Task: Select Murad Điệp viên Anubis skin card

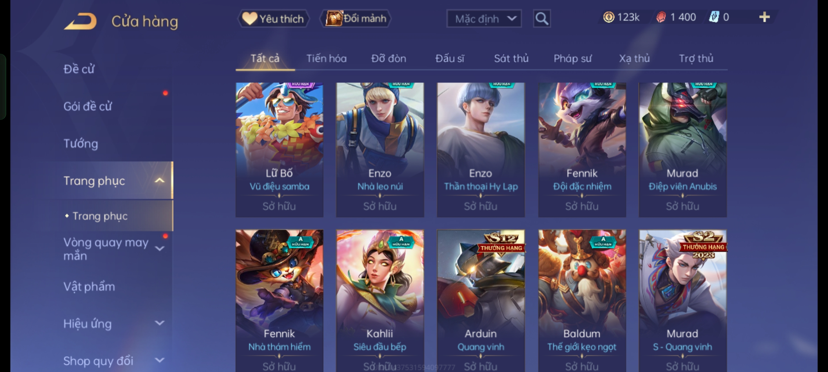Action: (682, 150)
